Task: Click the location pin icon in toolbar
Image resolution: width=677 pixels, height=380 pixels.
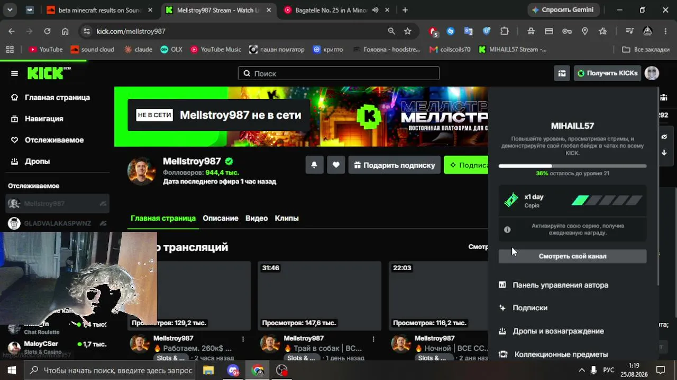Action: 585,31
